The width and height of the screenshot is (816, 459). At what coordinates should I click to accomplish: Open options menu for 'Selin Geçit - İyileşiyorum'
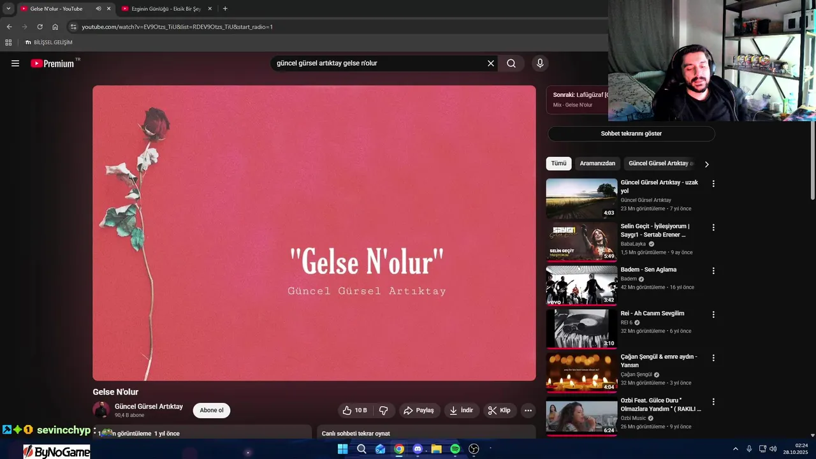713,228
